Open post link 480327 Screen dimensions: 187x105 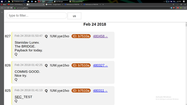point(101,65)
